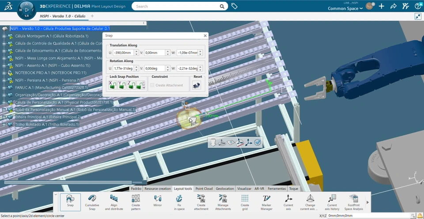
Task: Click Change current axis tool
Action: click(x=310, y=202)
